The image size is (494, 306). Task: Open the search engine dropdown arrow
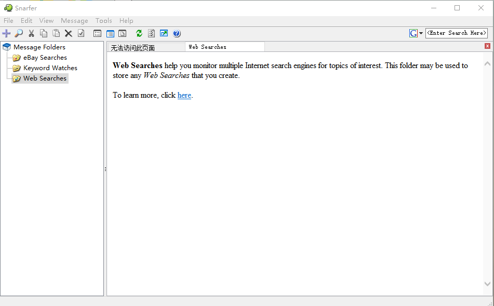click(421, 33)
